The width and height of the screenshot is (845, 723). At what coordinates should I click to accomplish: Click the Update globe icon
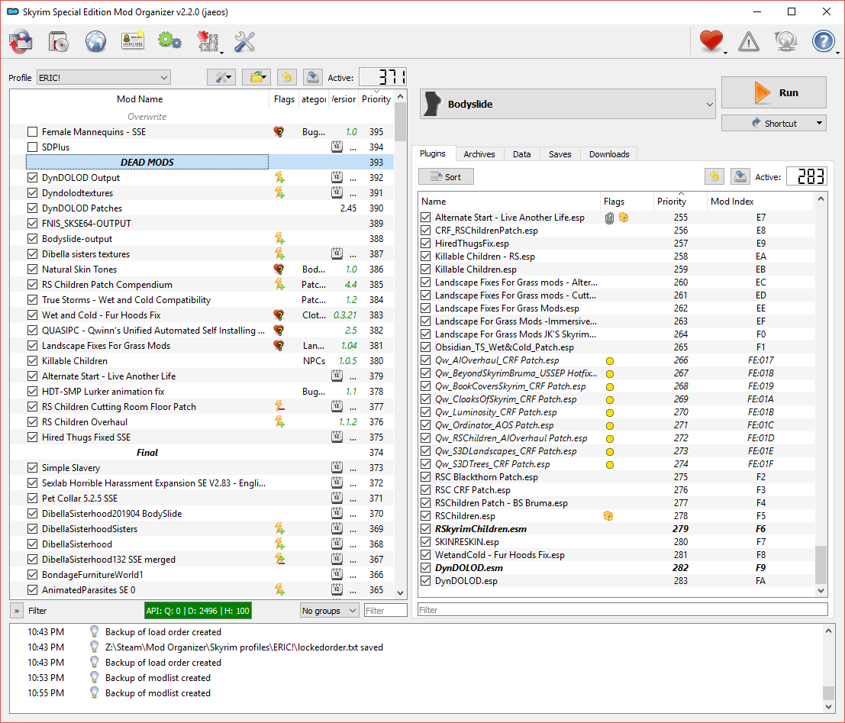tap(785, 41)
